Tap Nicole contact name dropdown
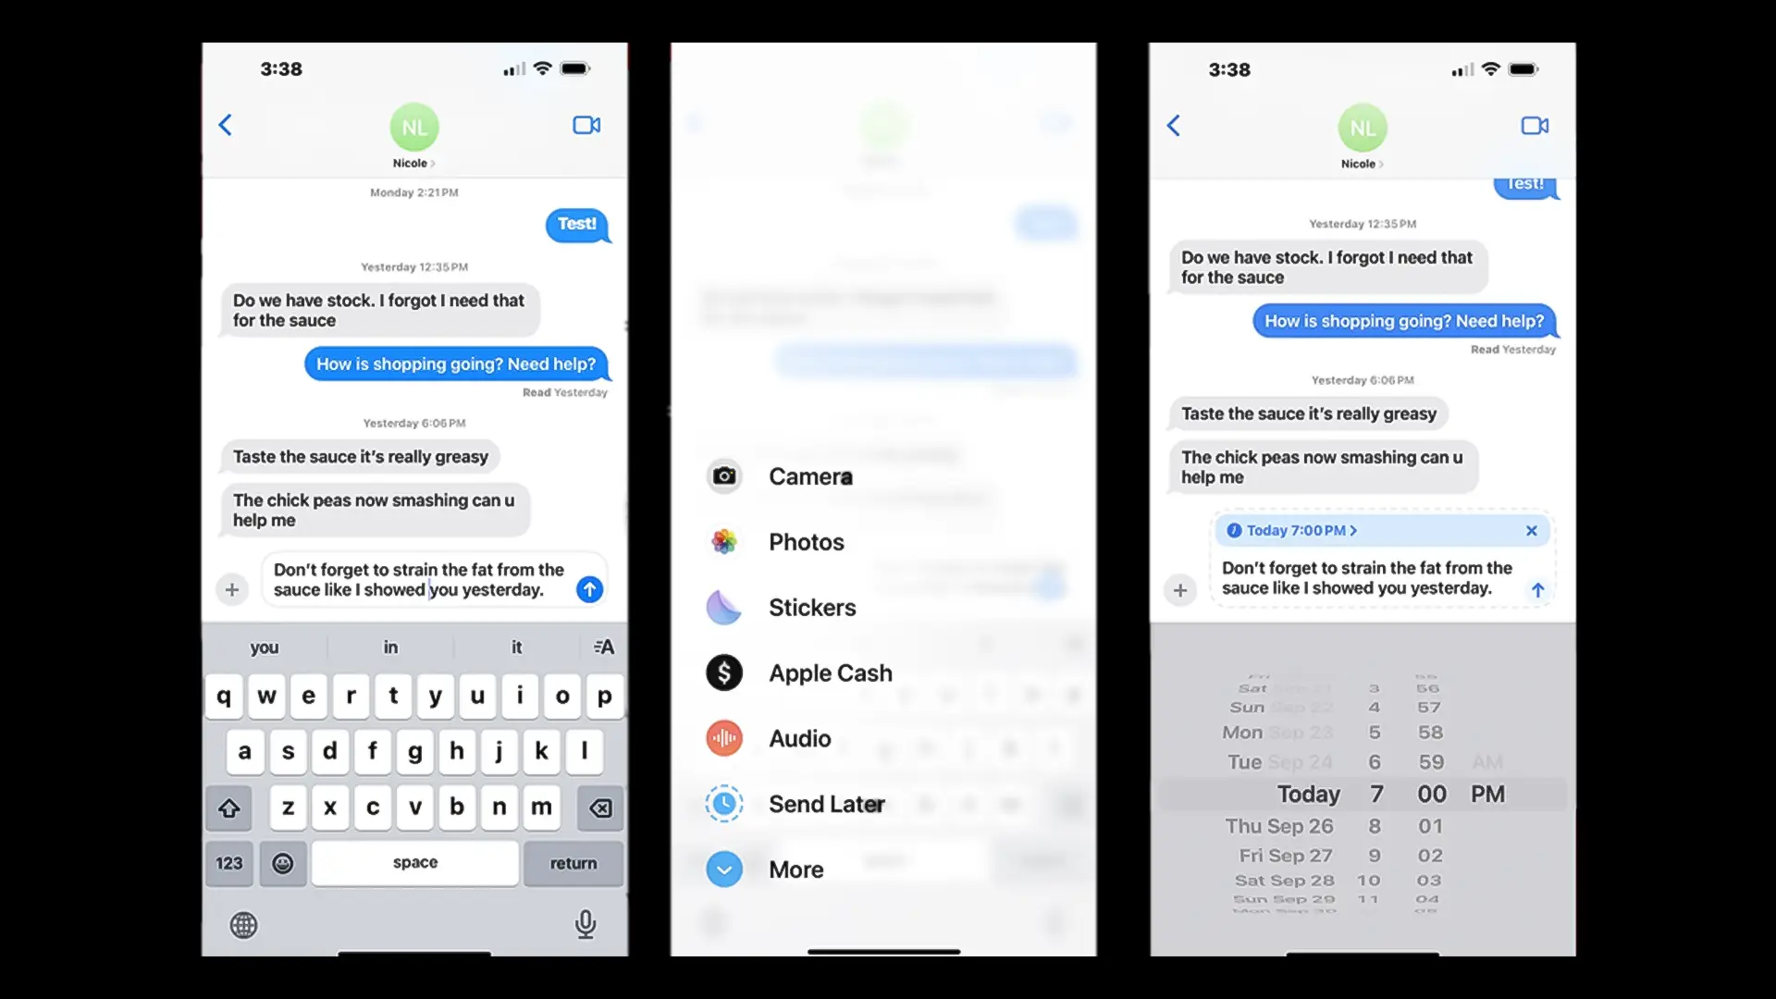 pyautogui.click(x=414, y=162)
